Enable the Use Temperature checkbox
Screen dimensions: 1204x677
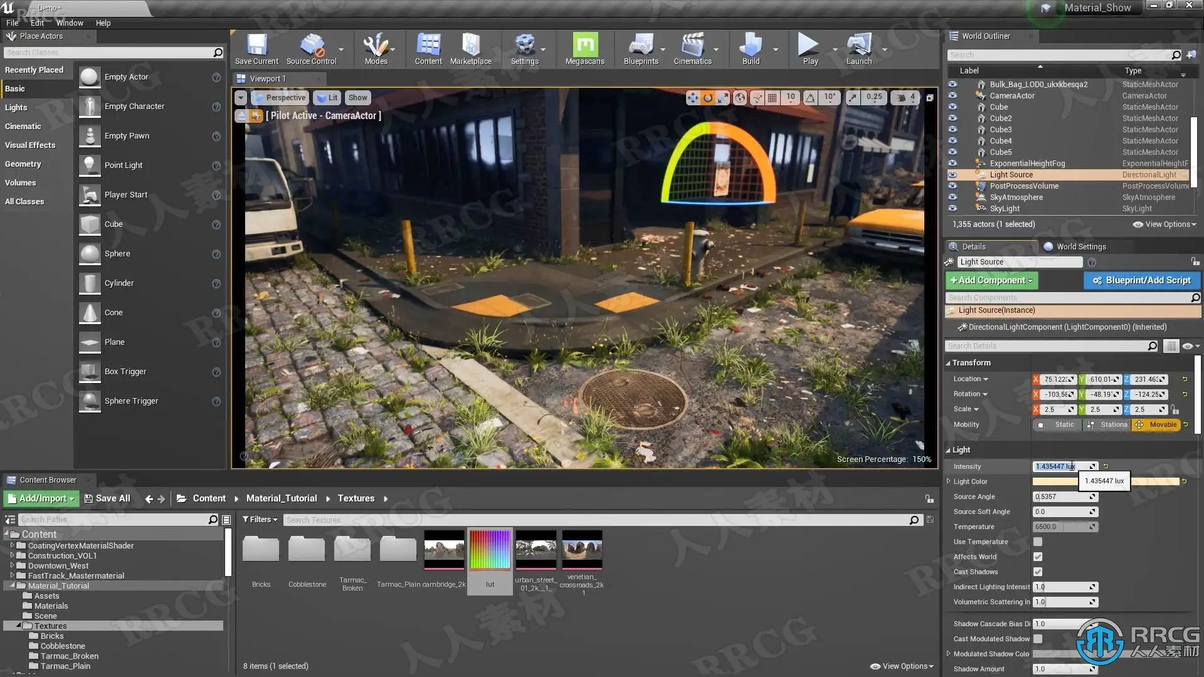pos(1038,542)
